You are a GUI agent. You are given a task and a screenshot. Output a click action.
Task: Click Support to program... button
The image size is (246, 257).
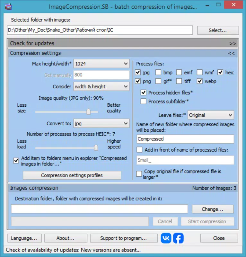124,238
